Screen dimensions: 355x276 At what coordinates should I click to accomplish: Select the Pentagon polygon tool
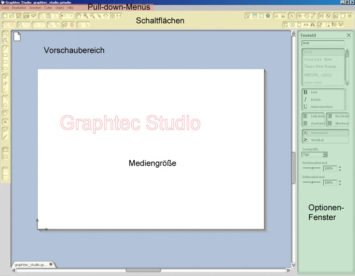coord(5,105)
